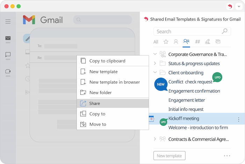Viewport: 245px width, 164px height.
Task: Switch to the ## shortcuts tab
Action: 197,42
